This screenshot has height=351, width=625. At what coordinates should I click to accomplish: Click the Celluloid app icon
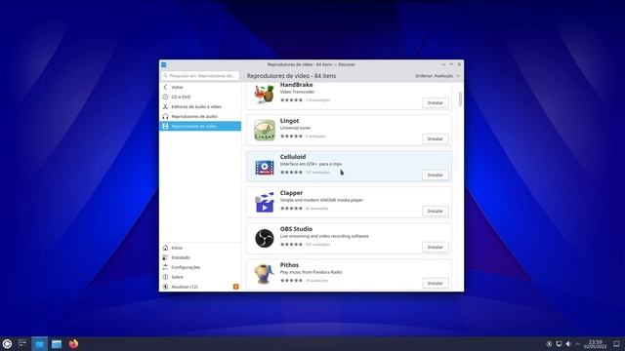tap(265, 167)
